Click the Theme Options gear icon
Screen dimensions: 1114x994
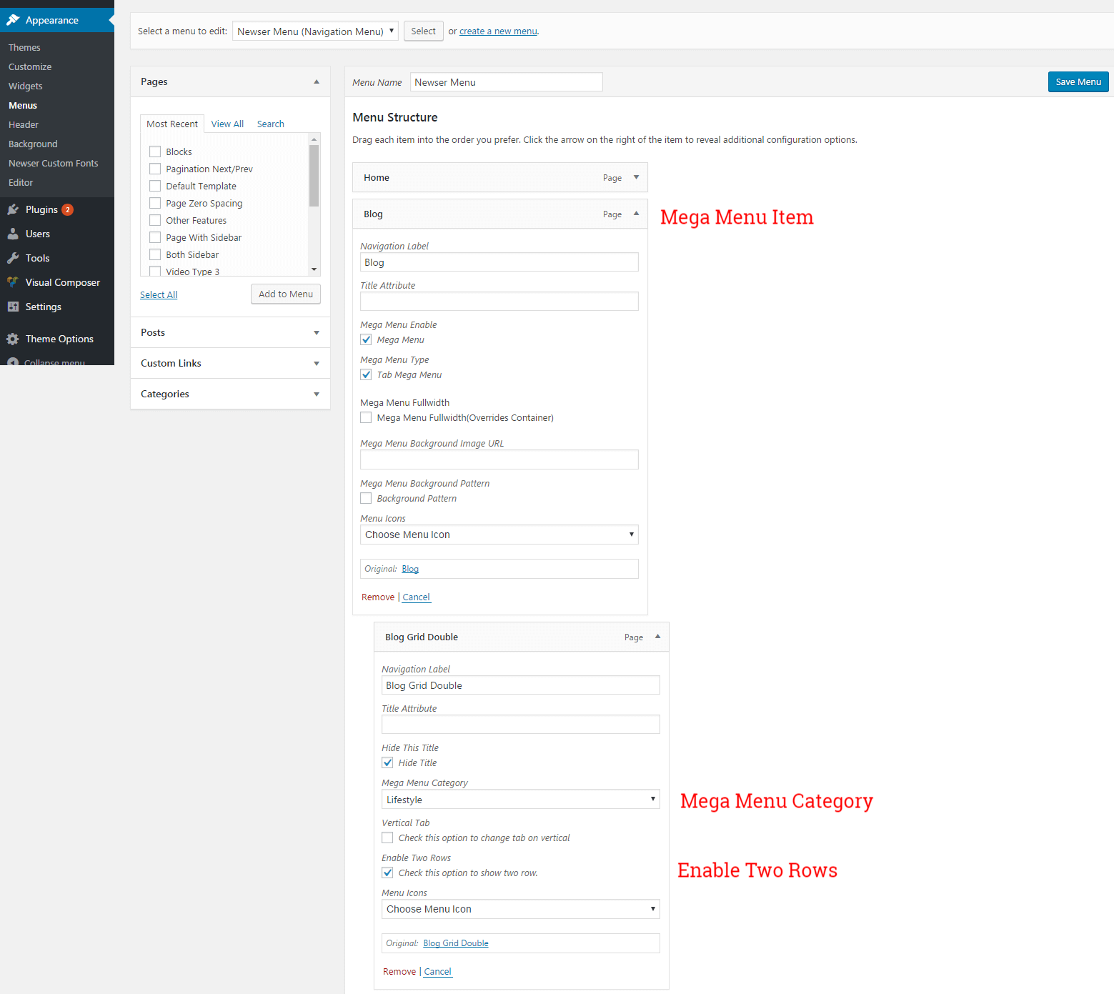[x=13, y=339]
